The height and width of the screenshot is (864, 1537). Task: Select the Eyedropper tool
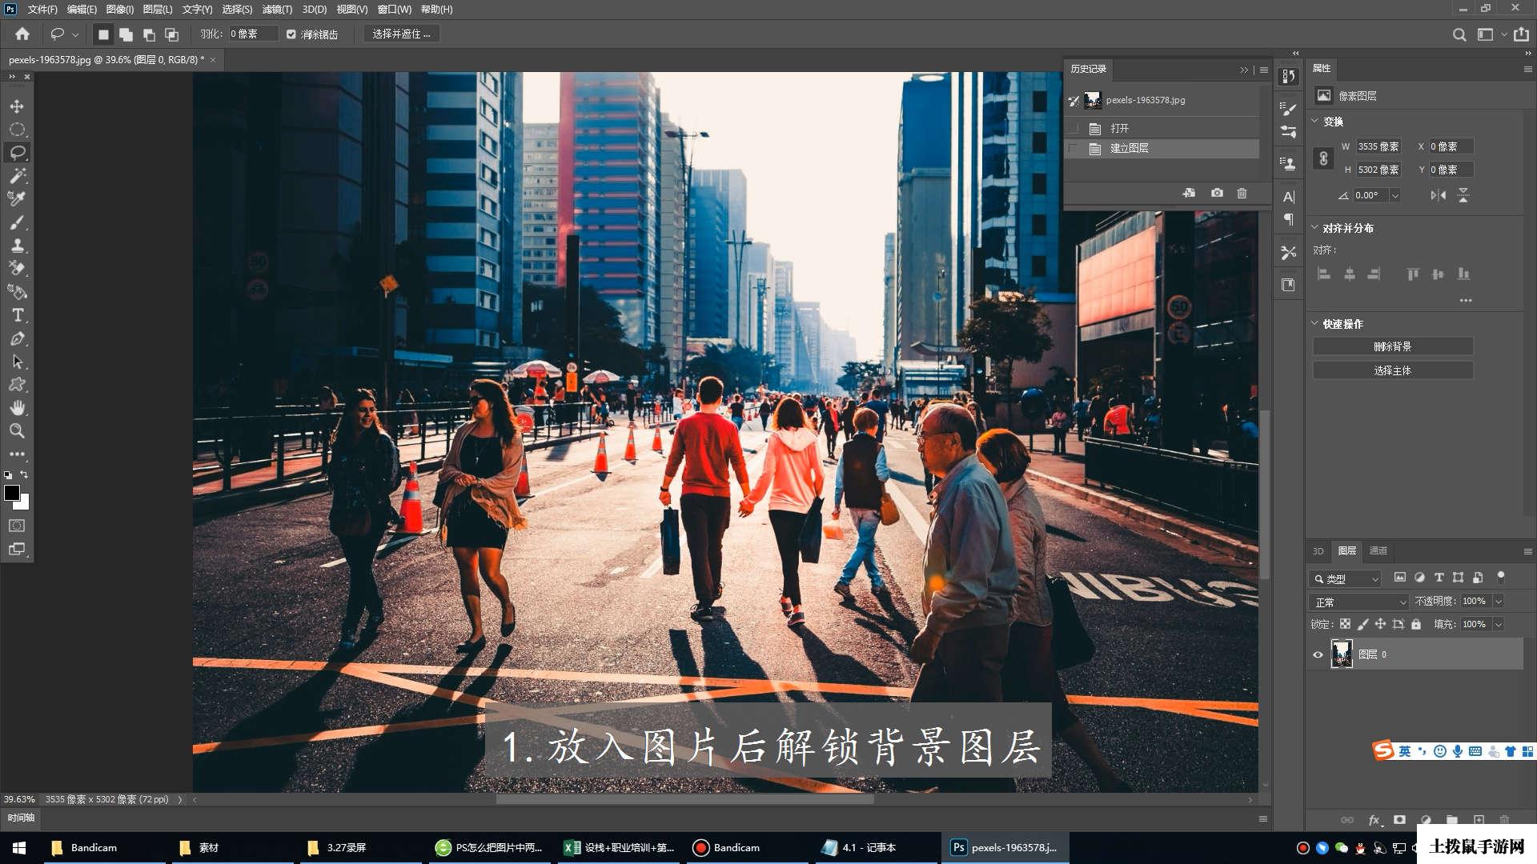pos(17,199)
